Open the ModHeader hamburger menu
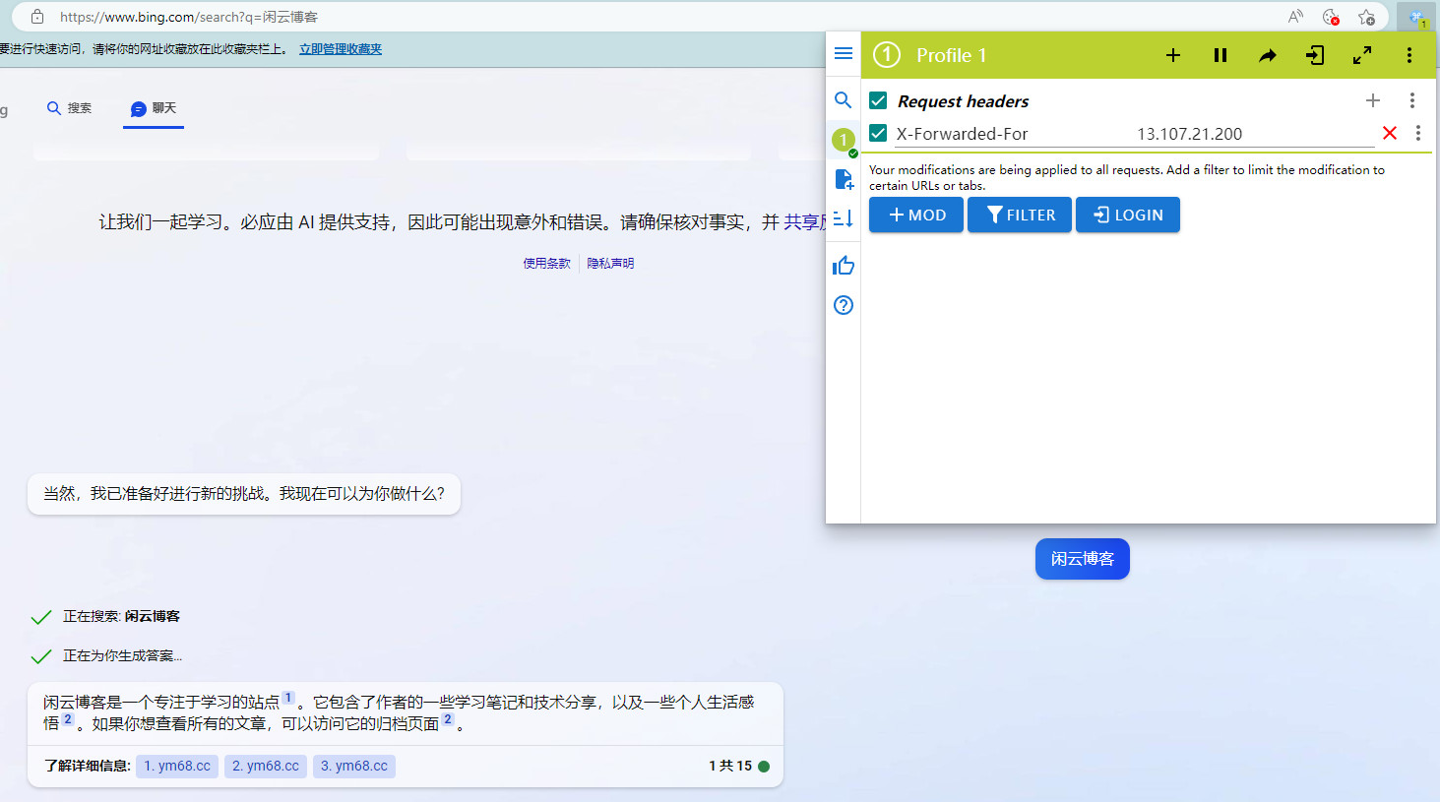1440x802 pixels. (844, 53)
